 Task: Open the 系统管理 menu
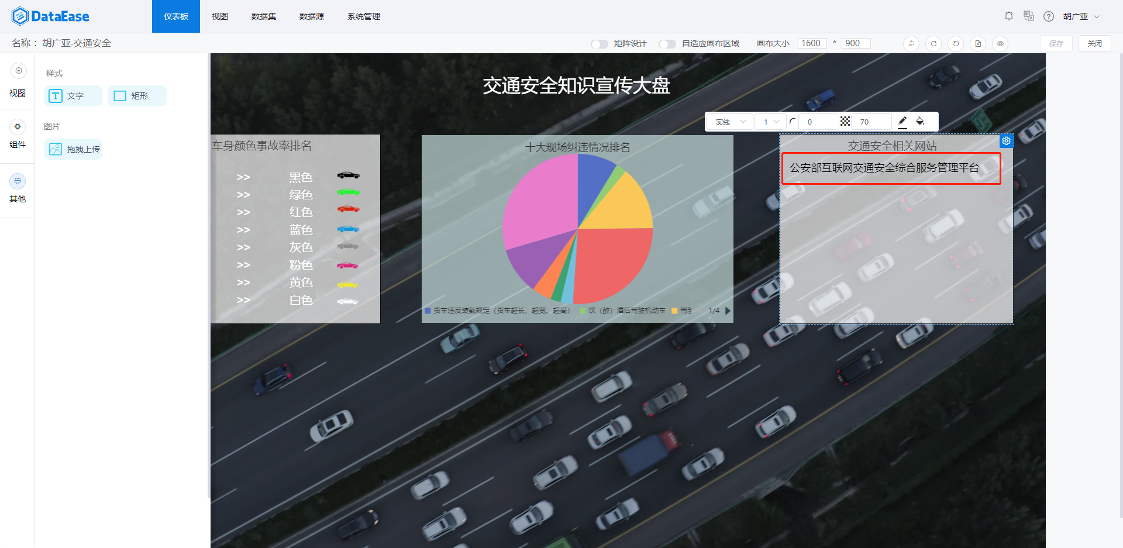click(364, 16)
